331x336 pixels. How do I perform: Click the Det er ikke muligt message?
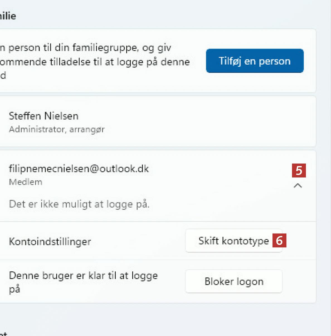coord(79,204)
